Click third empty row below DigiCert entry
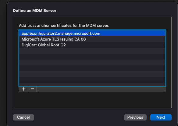The width and height of the screenshot is (178, 126). coord(92,62)
